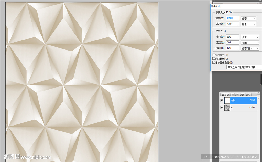The image size is (262, 162).
Task: Uncheck the 重定图像像素(I) checkbox
Action: [x=214, y=62]
